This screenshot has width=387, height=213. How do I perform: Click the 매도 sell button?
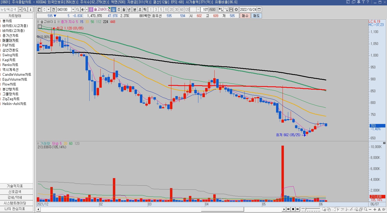click(x=256, y=16)
